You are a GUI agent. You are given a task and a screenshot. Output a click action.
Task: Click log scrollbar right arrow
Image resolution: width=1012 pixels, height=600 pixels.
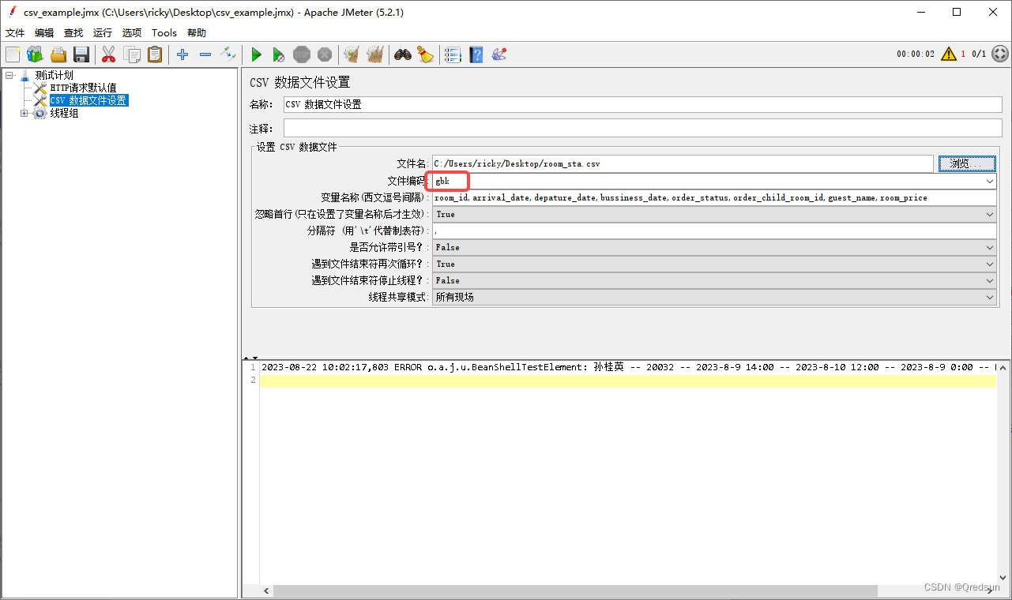(x=991, y=591)
